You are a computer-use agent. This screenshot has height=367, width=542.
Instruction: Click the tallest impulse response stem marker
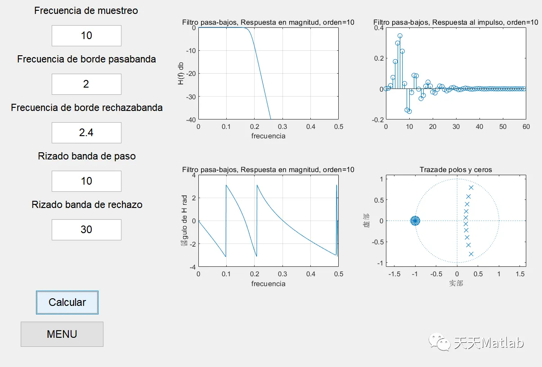coord(400,36)
